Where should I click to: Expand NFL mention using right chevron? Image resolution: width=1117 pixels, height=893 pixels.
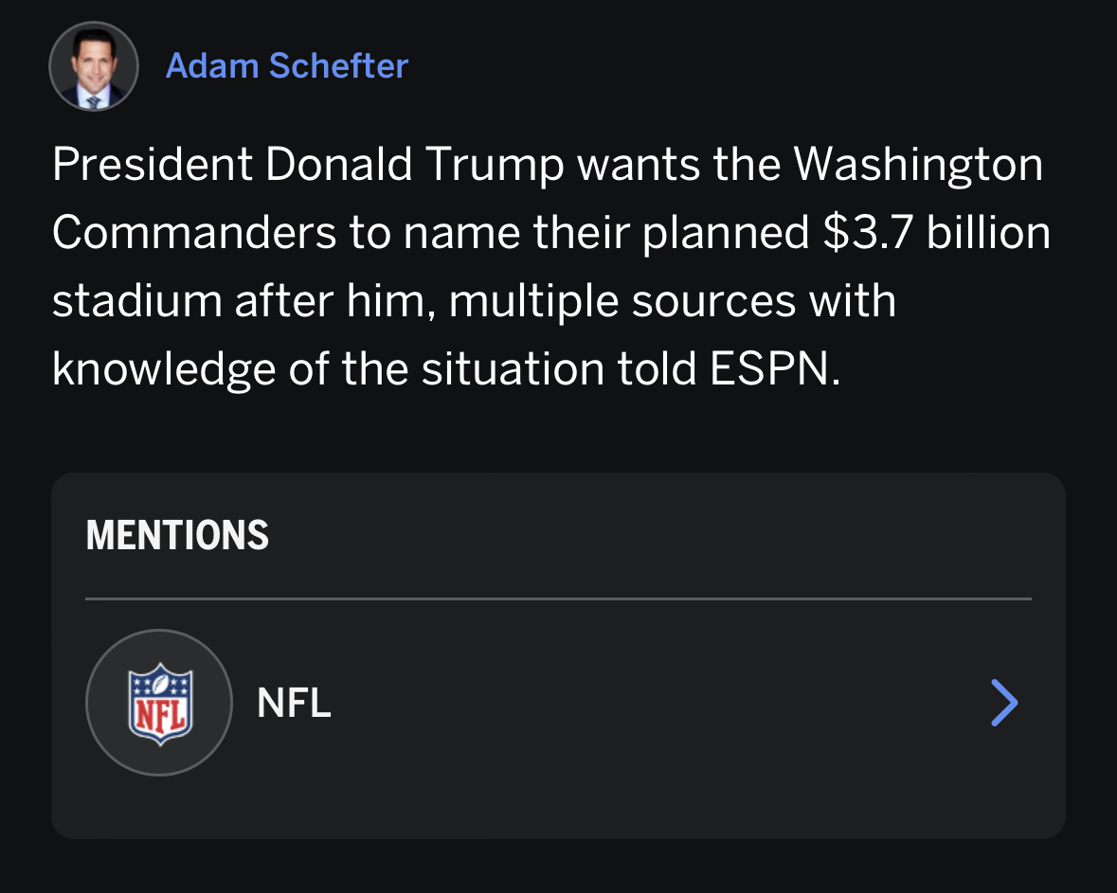[x=1003, y=703]
